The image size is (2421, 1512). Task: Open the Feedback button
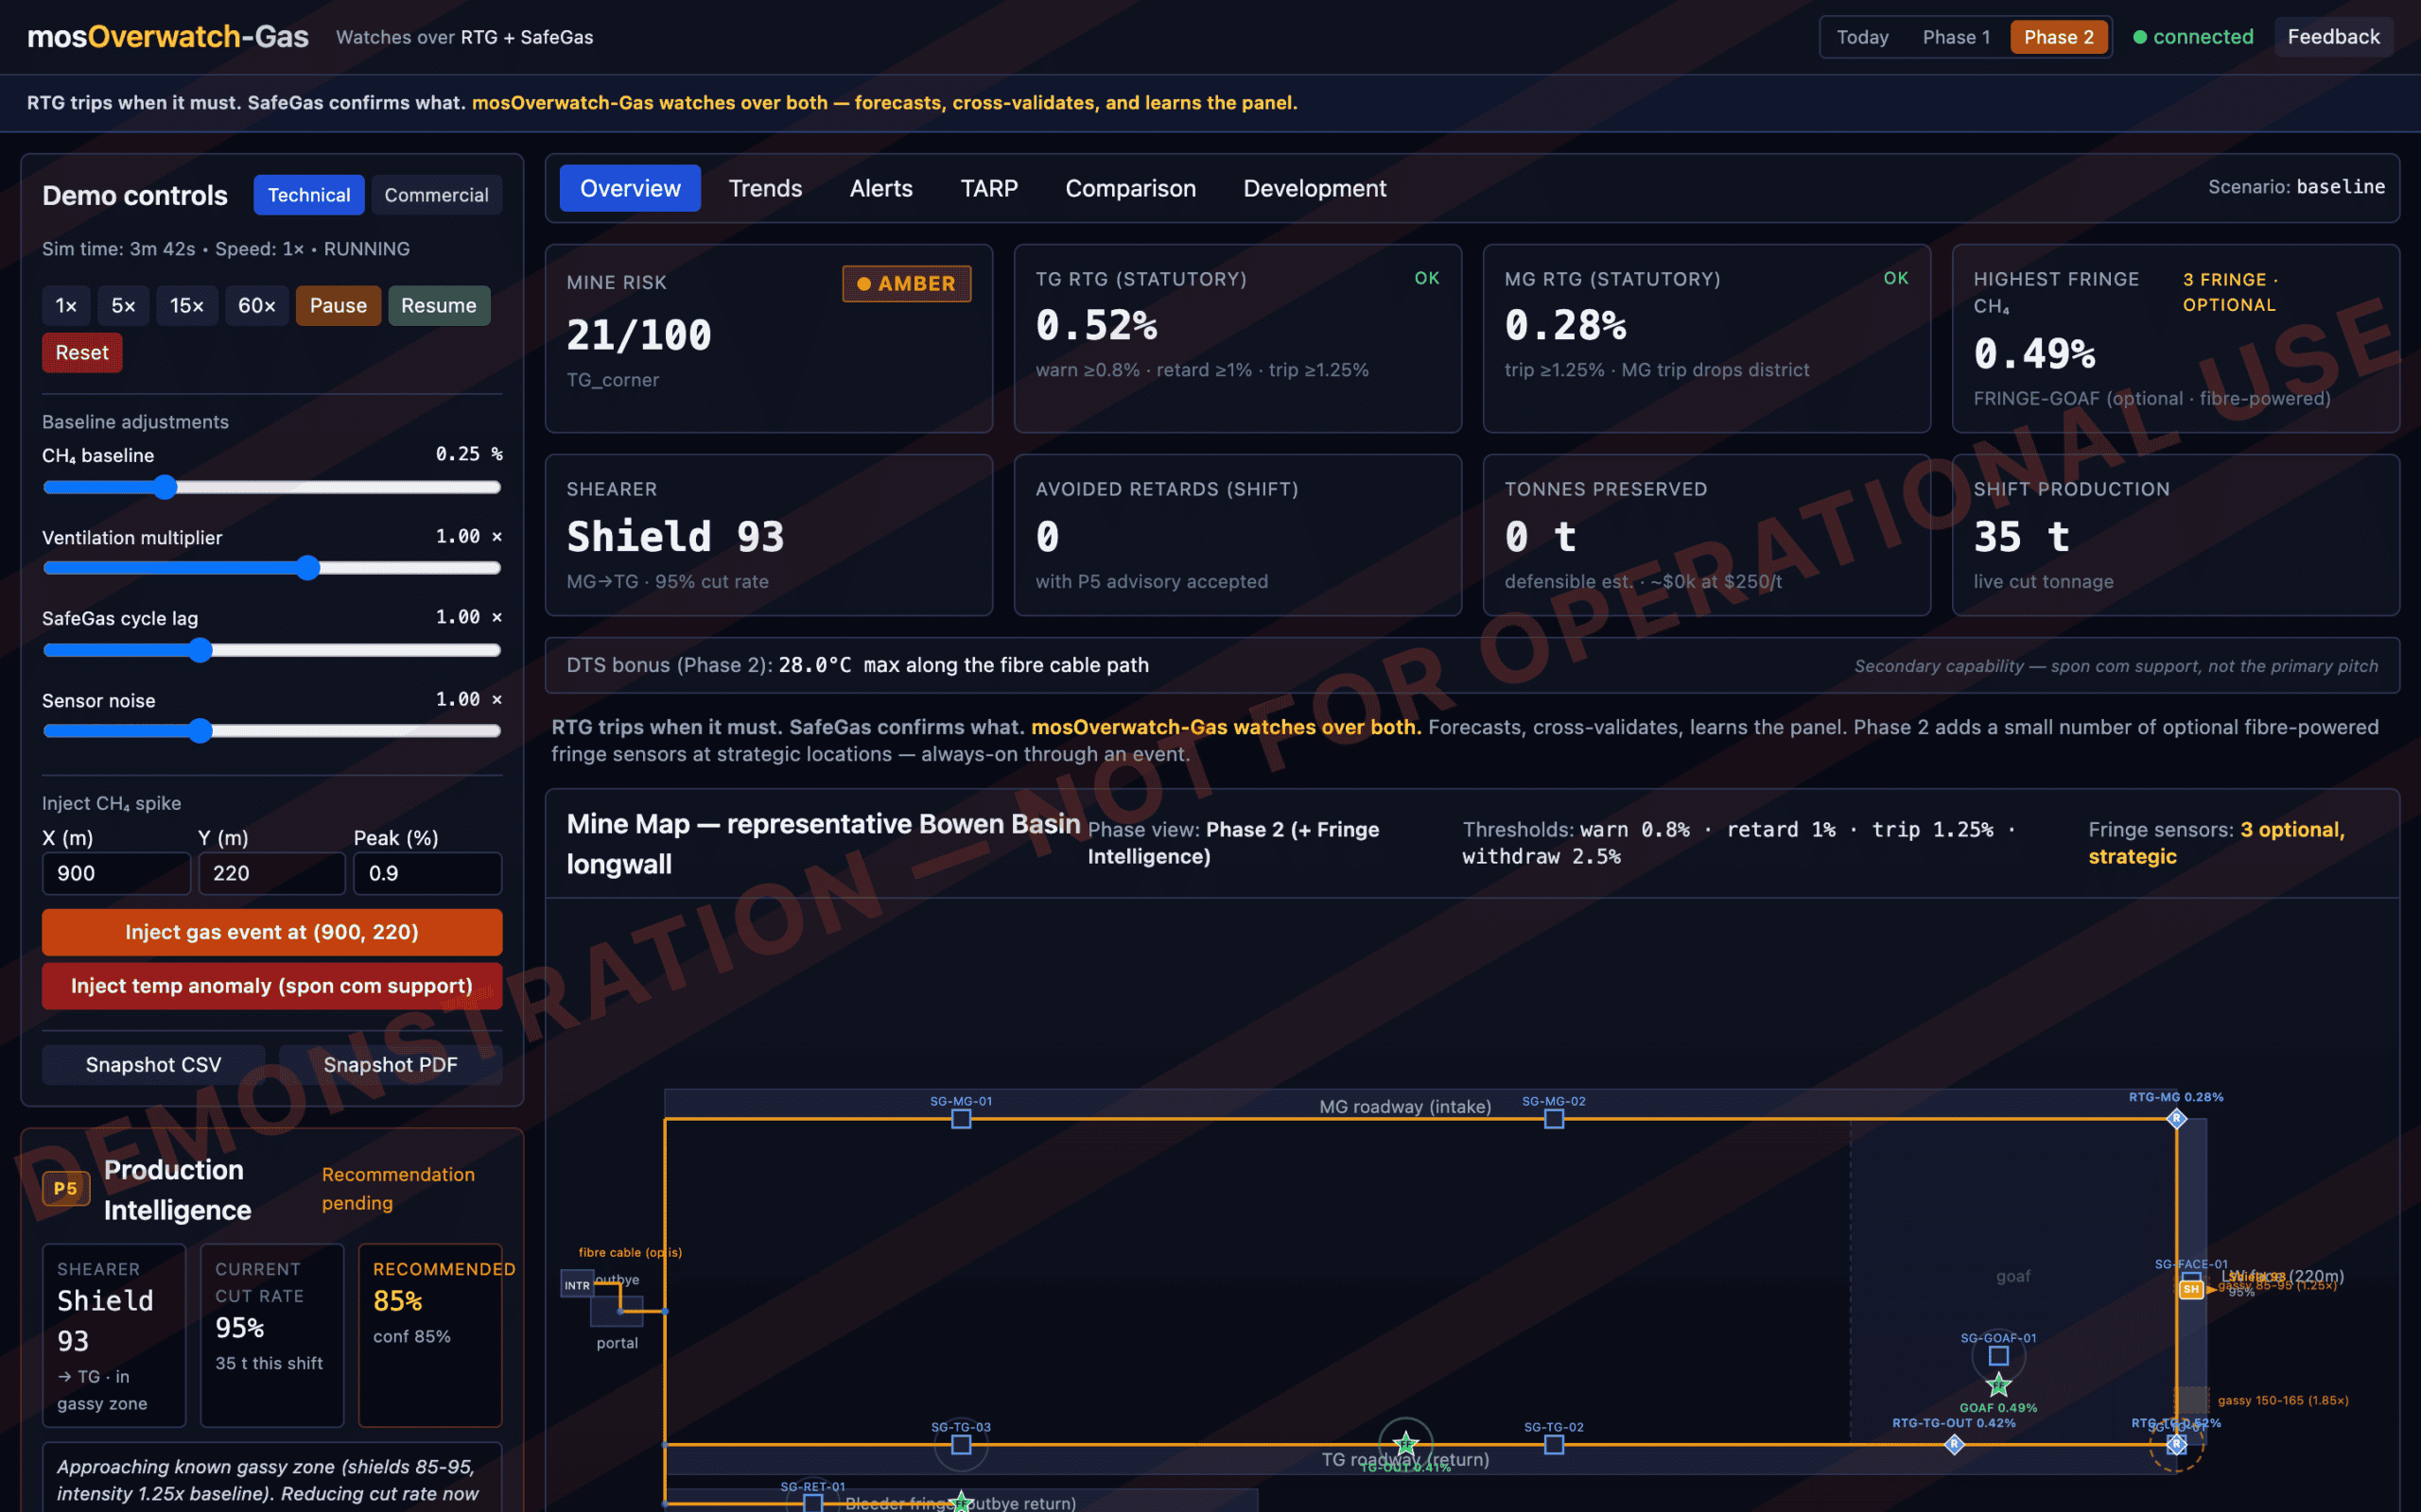click(x=2334, y=37)
